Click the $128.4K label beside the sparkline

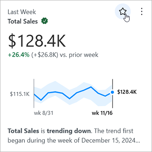click(127, 92)
